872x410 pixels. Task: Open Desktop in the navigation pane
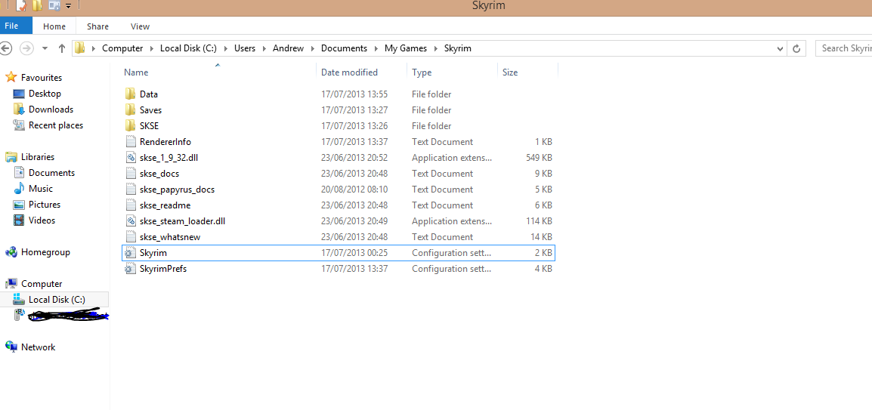tap(45, 94)
